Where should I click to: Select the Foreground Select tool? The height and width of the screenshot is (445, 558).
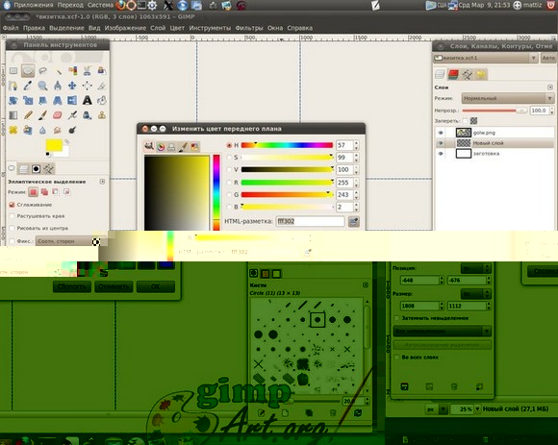(x=102, y=71)
